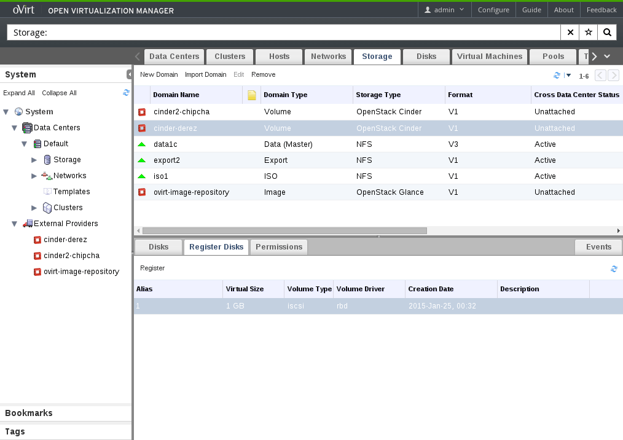Refresh the Register Disks subtab list
The image size is (623, 440).
(614, 269)
